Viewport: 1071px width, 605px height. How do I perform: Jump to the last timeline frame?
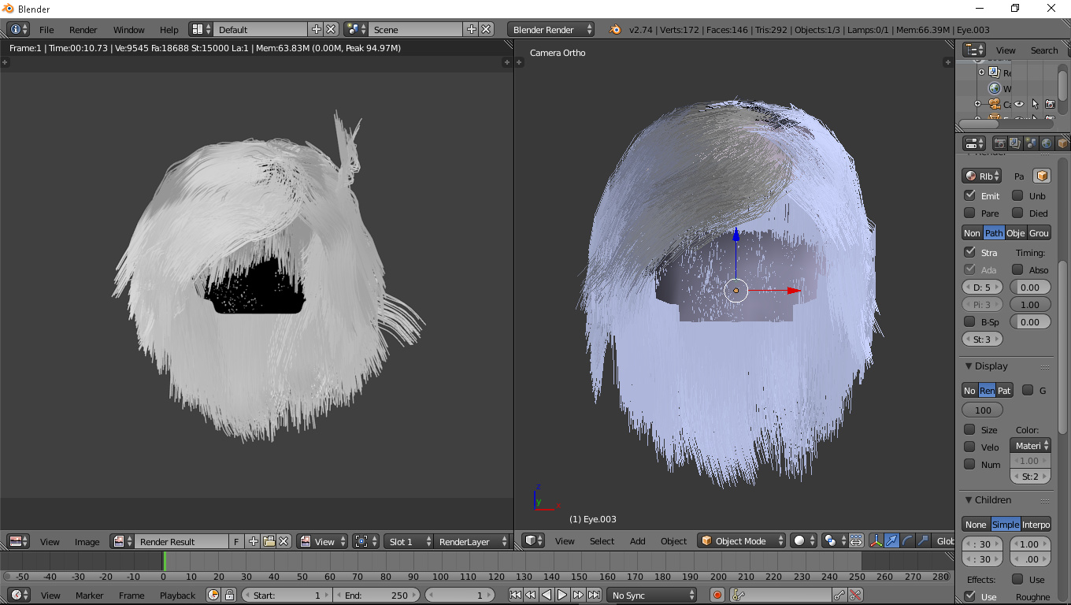[x=594, y=596]
